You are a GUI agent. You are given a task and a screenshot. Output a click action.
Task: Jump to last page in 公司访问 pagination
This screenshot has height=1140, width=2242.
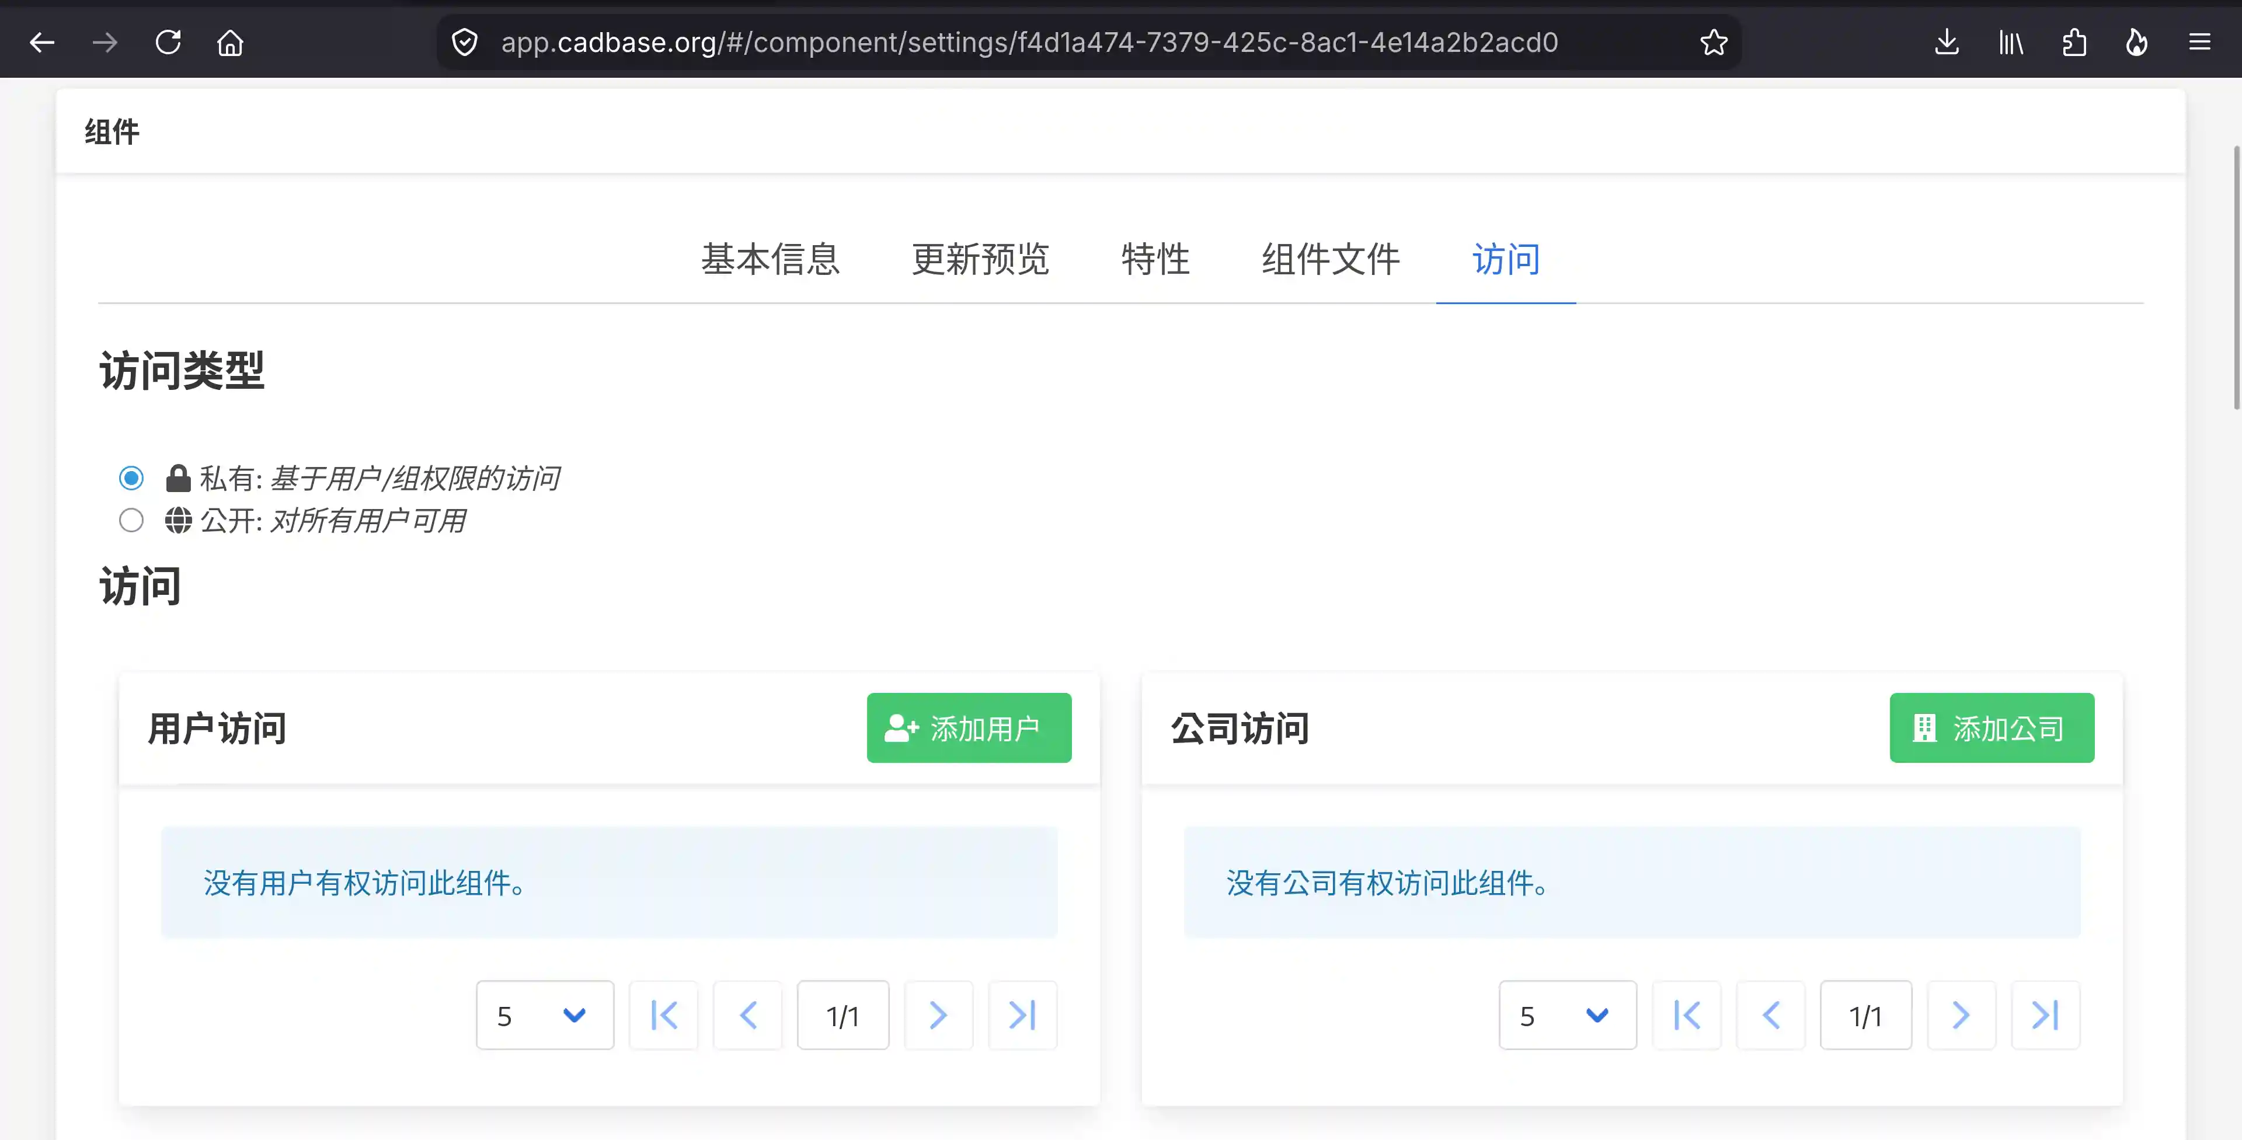point(2045,1015)
